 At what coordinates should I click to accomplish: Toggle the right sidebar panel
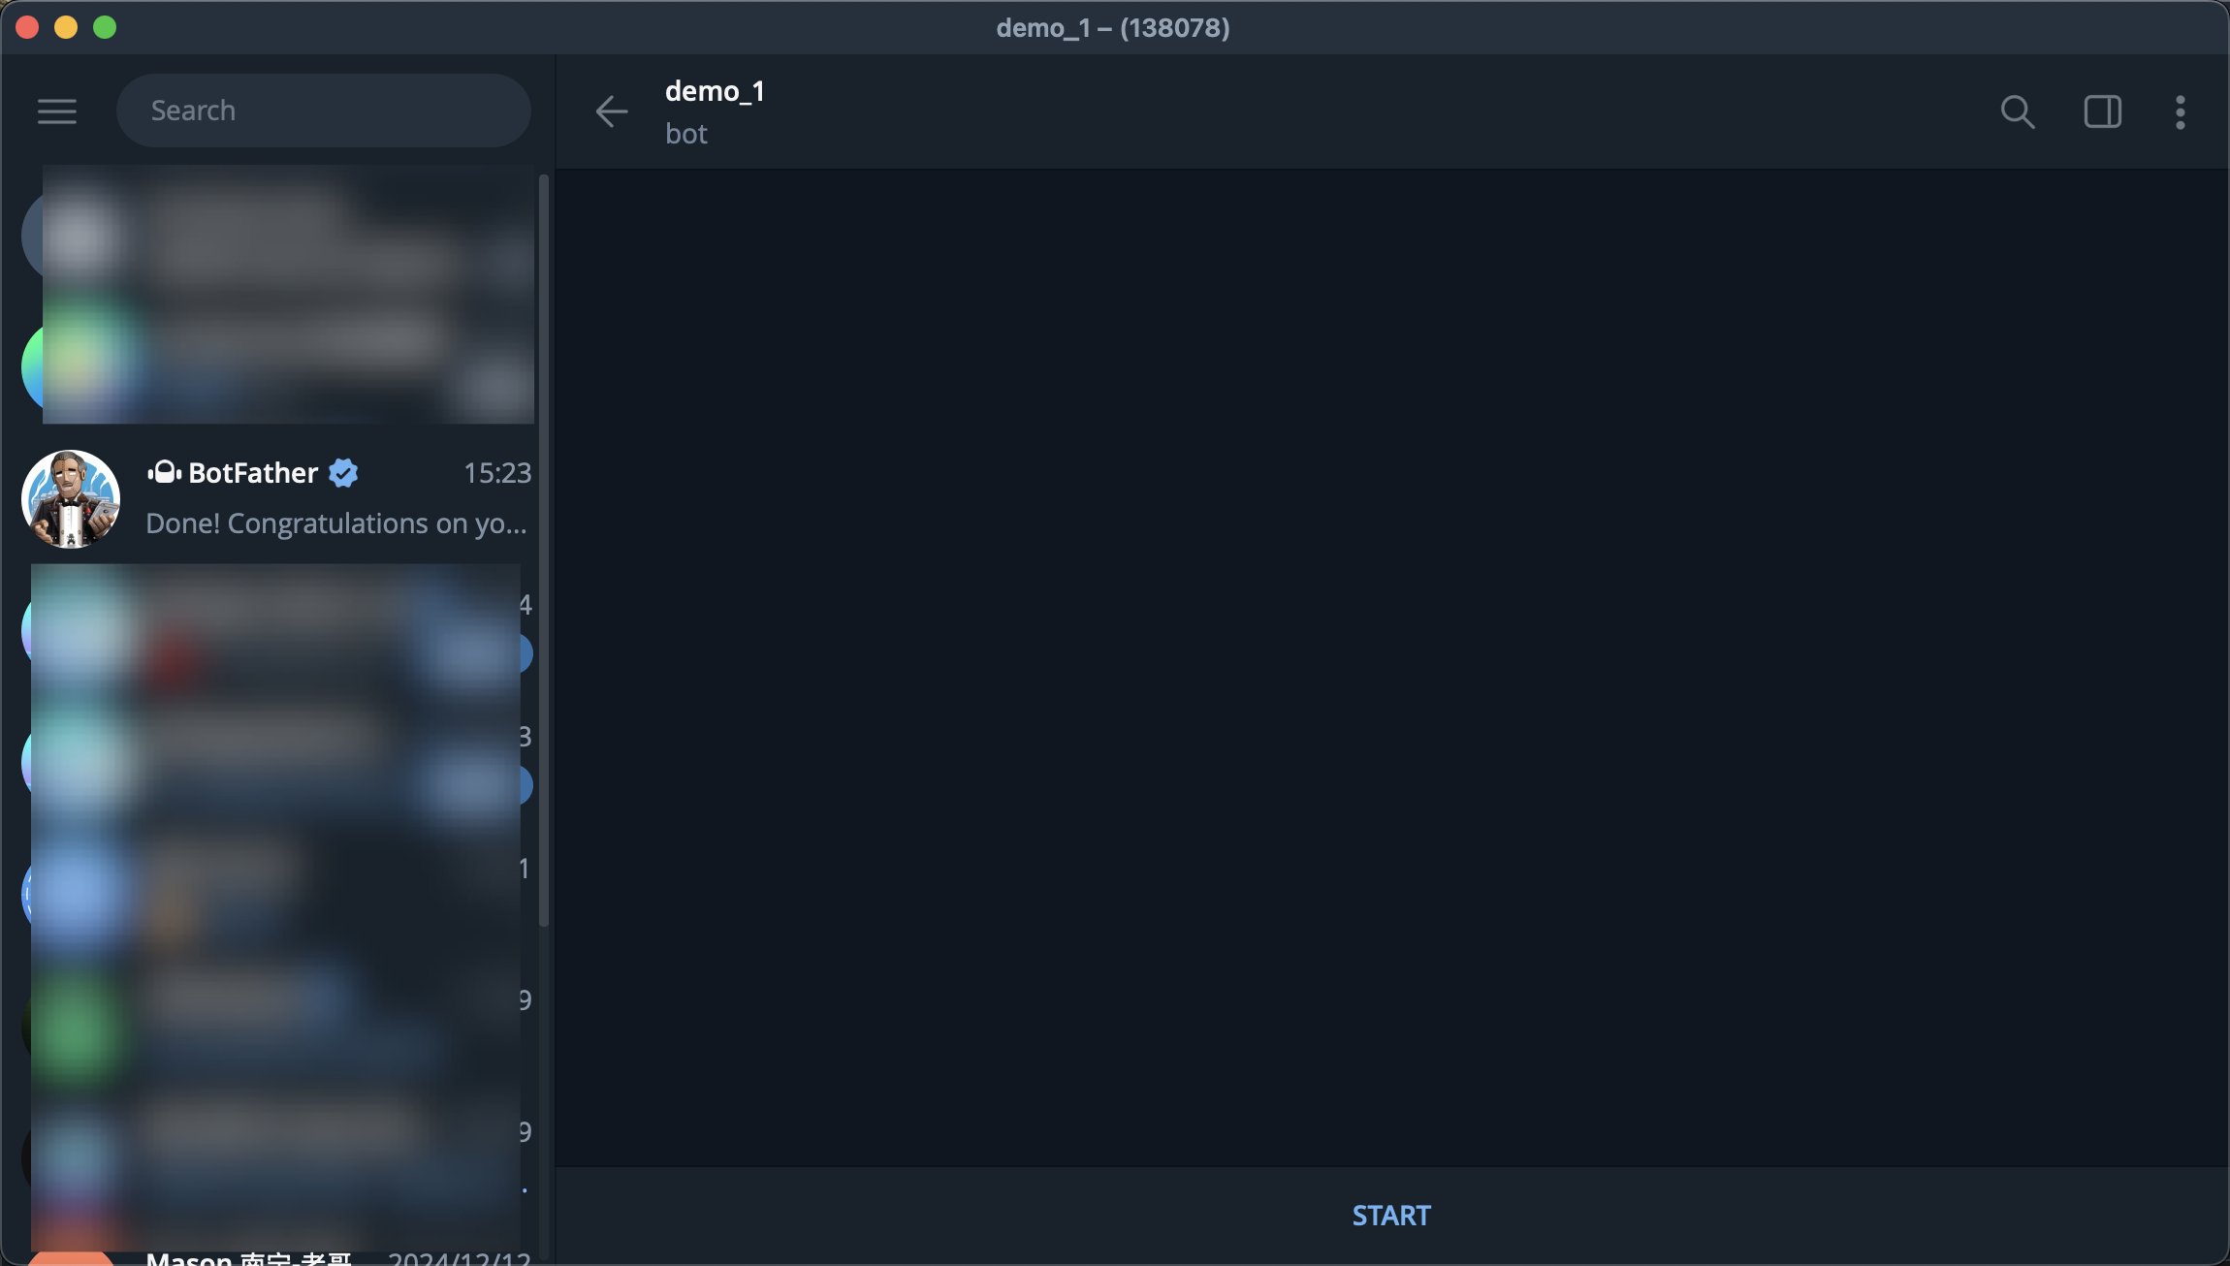[2103, 111]
